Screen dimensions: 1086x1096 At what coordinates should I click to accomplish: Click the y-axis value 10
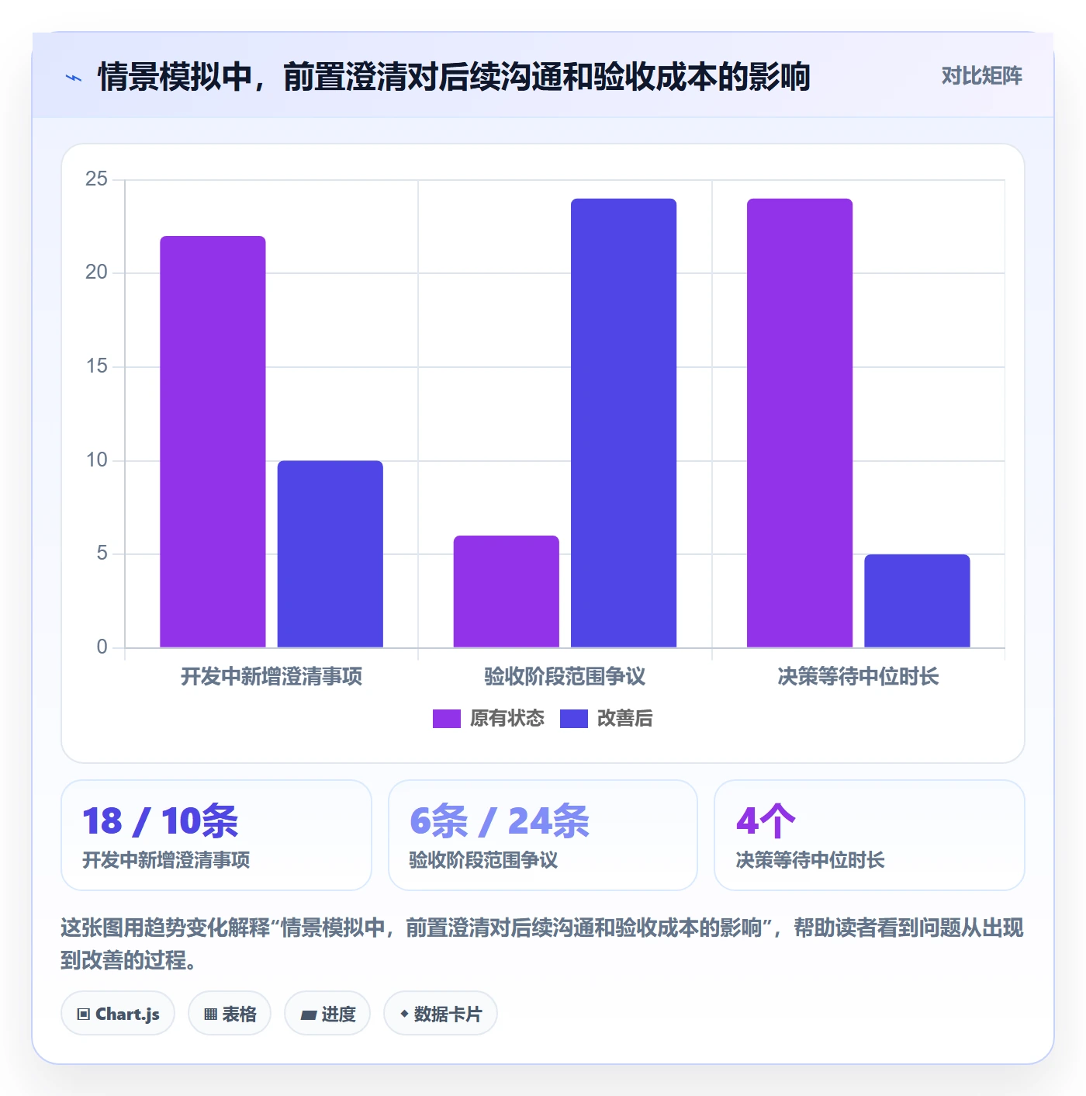[x=96, y=460]
